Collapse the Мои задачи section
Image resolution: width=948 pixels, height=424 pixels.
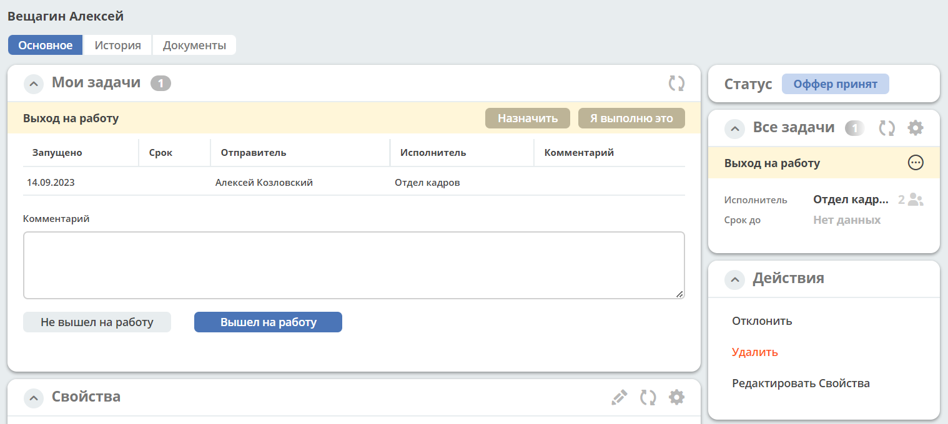tap(33, 84)
